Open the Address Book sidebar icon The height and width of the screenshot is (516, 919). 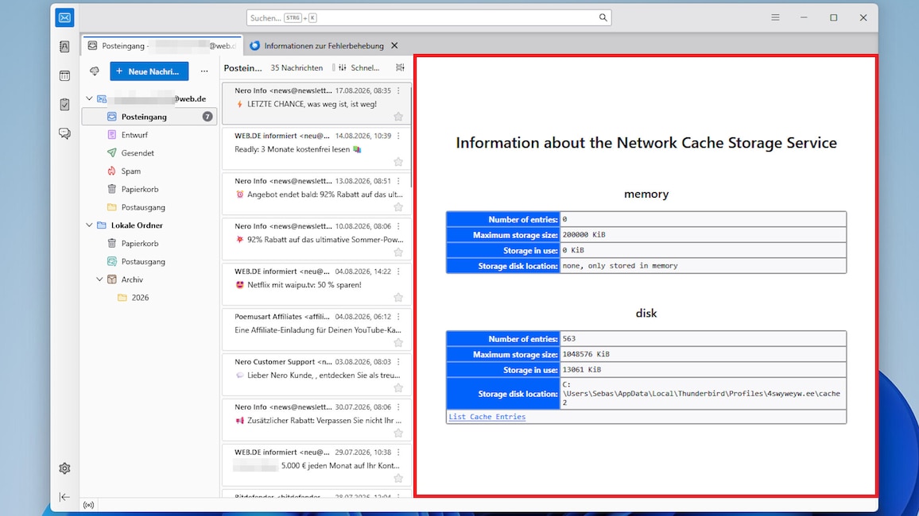[x=64, y=46]
